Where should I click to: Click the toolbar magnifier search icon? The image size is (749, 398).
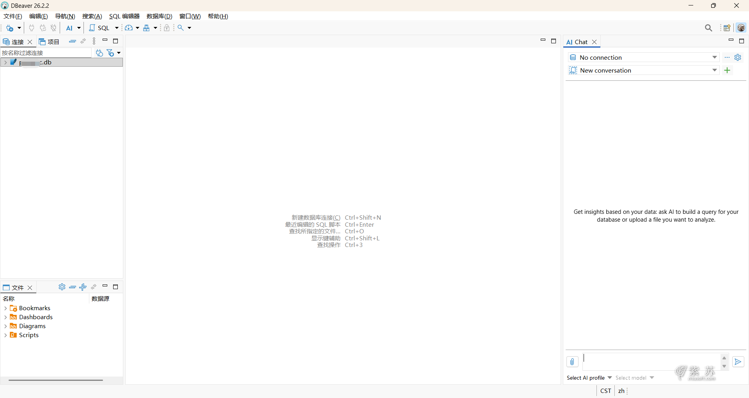181,28
